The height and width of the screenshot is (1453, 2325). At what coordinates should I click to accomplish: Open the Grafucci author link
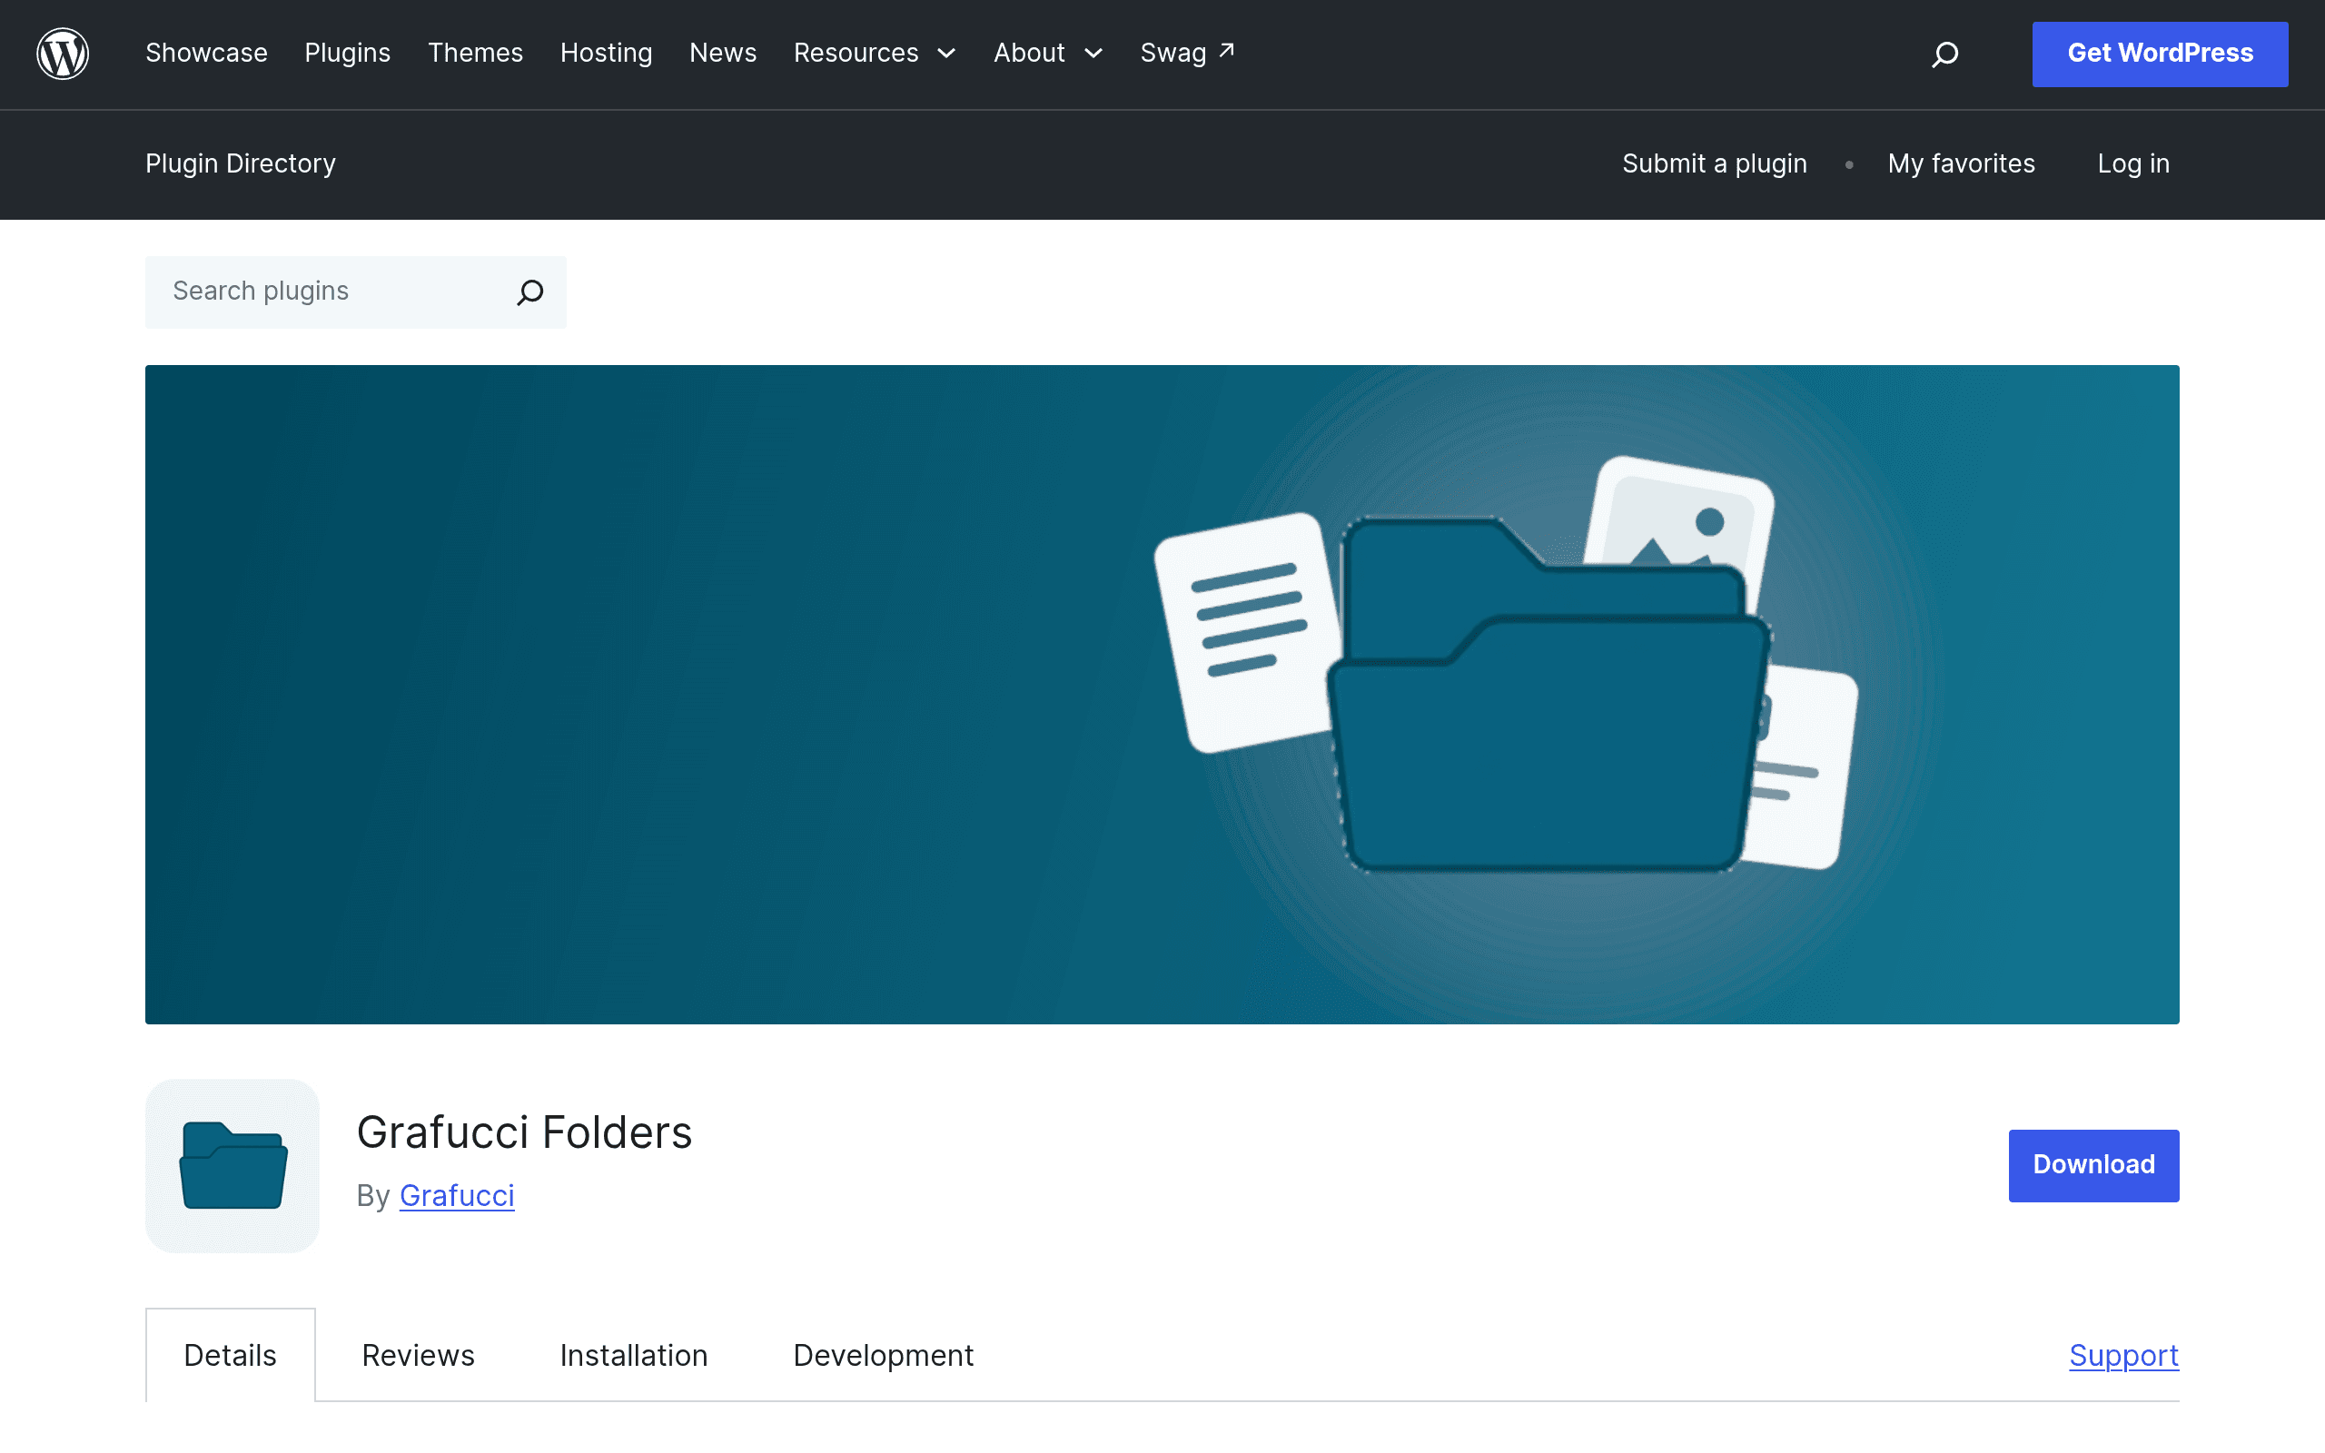(x=458, y=1195)
